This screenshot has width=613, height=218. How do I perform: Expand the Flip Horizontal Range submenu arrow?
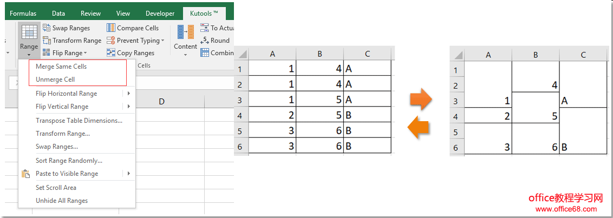click(x=129, y=94)
